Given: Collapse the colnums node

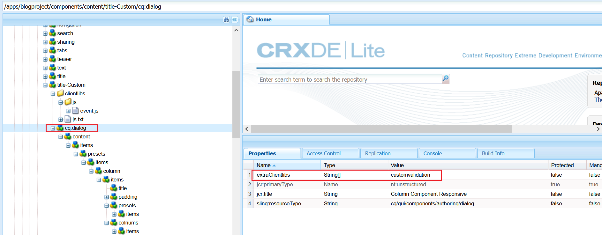Looking at the screenshot, I should [107, 223].
